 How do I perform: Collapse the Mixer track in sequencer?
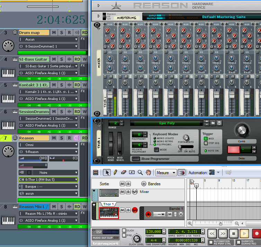coord(94,191)
